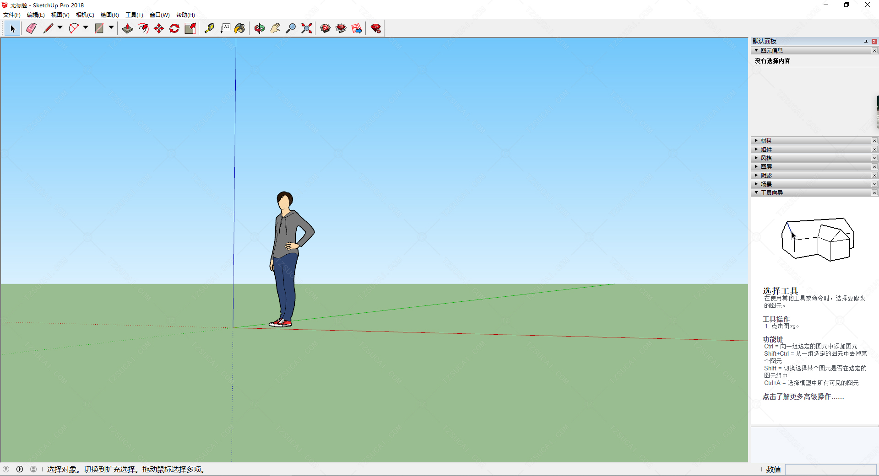This screenshot has width=879, height=476.
Task: Close the 图元信息 panel section
Action: (874, 50)
